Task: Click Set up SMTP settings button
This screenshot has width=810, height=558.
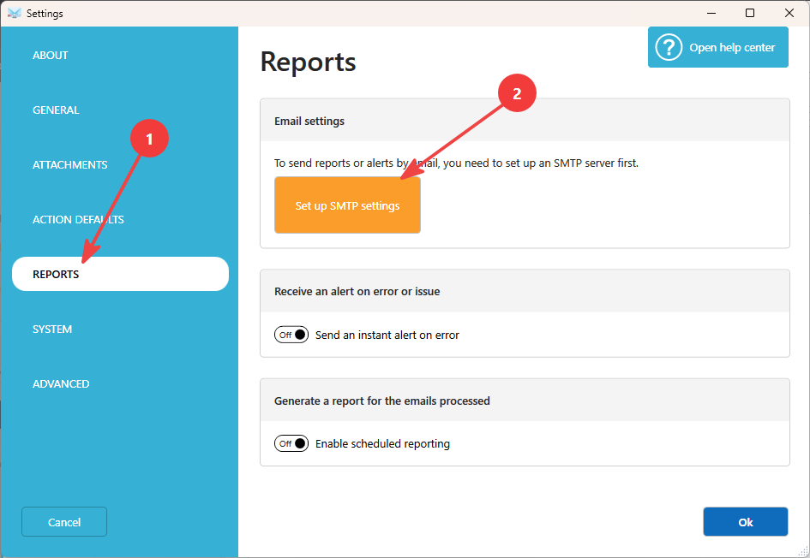Action: pos(347,205)
